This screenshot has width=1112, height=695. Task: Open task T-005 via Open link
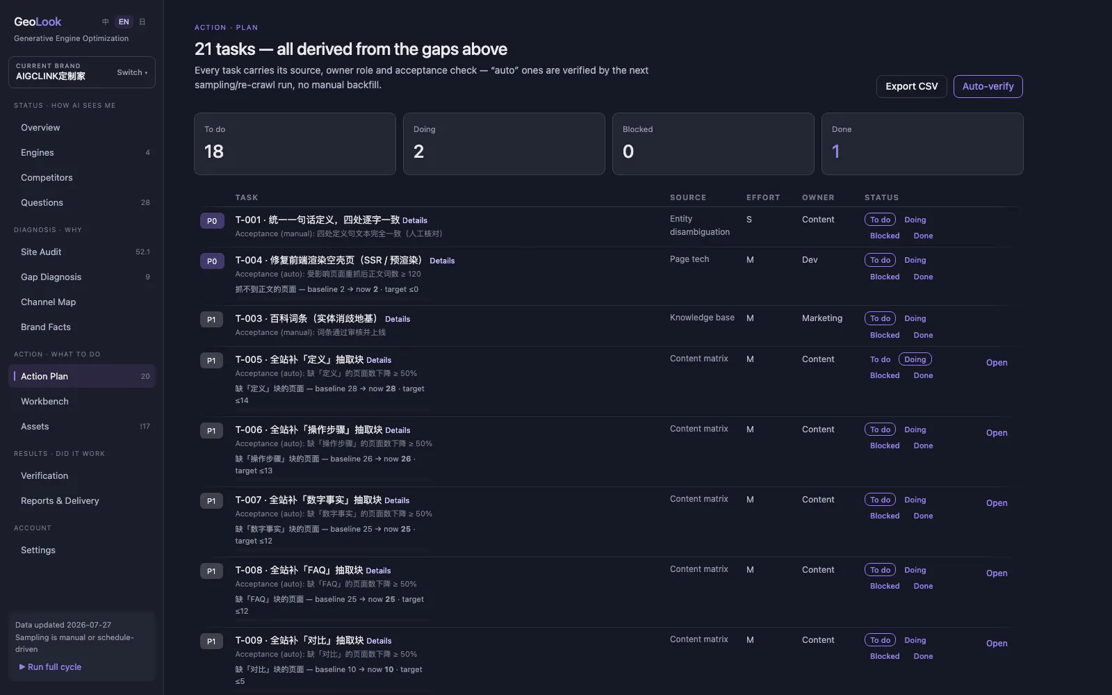click(997, 363)
